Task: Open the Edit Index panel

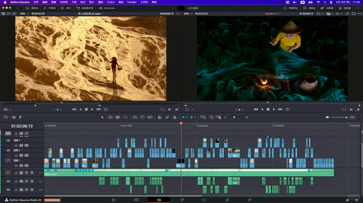Action: (x=66, y=8)
